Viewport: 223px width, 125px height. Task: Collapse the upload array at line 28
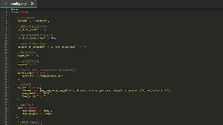(9, 88)
